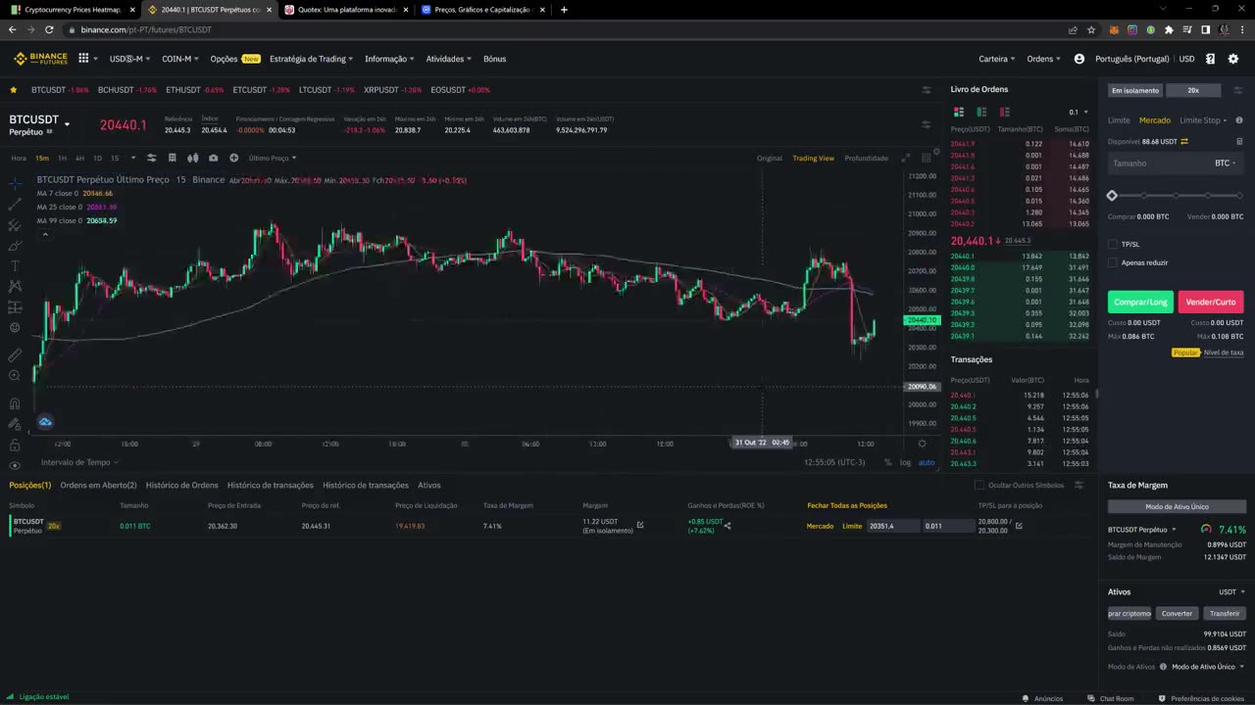
Task: Open the COIN-M dropdown menu
Action: [179, 59]
